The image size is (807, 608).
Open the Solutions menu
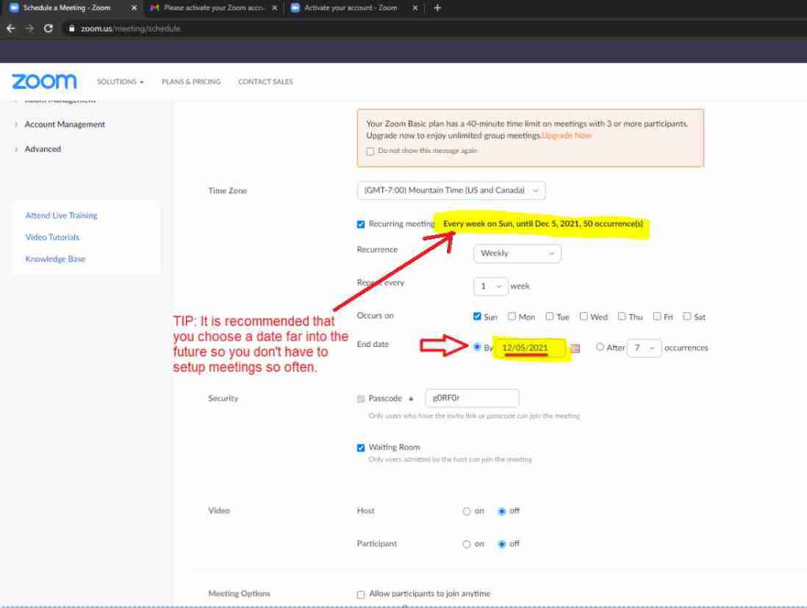[x=121, y=82]
